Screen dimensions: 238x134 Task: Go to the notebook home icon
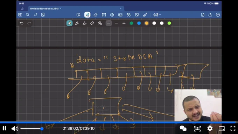[x=22, y=9]
